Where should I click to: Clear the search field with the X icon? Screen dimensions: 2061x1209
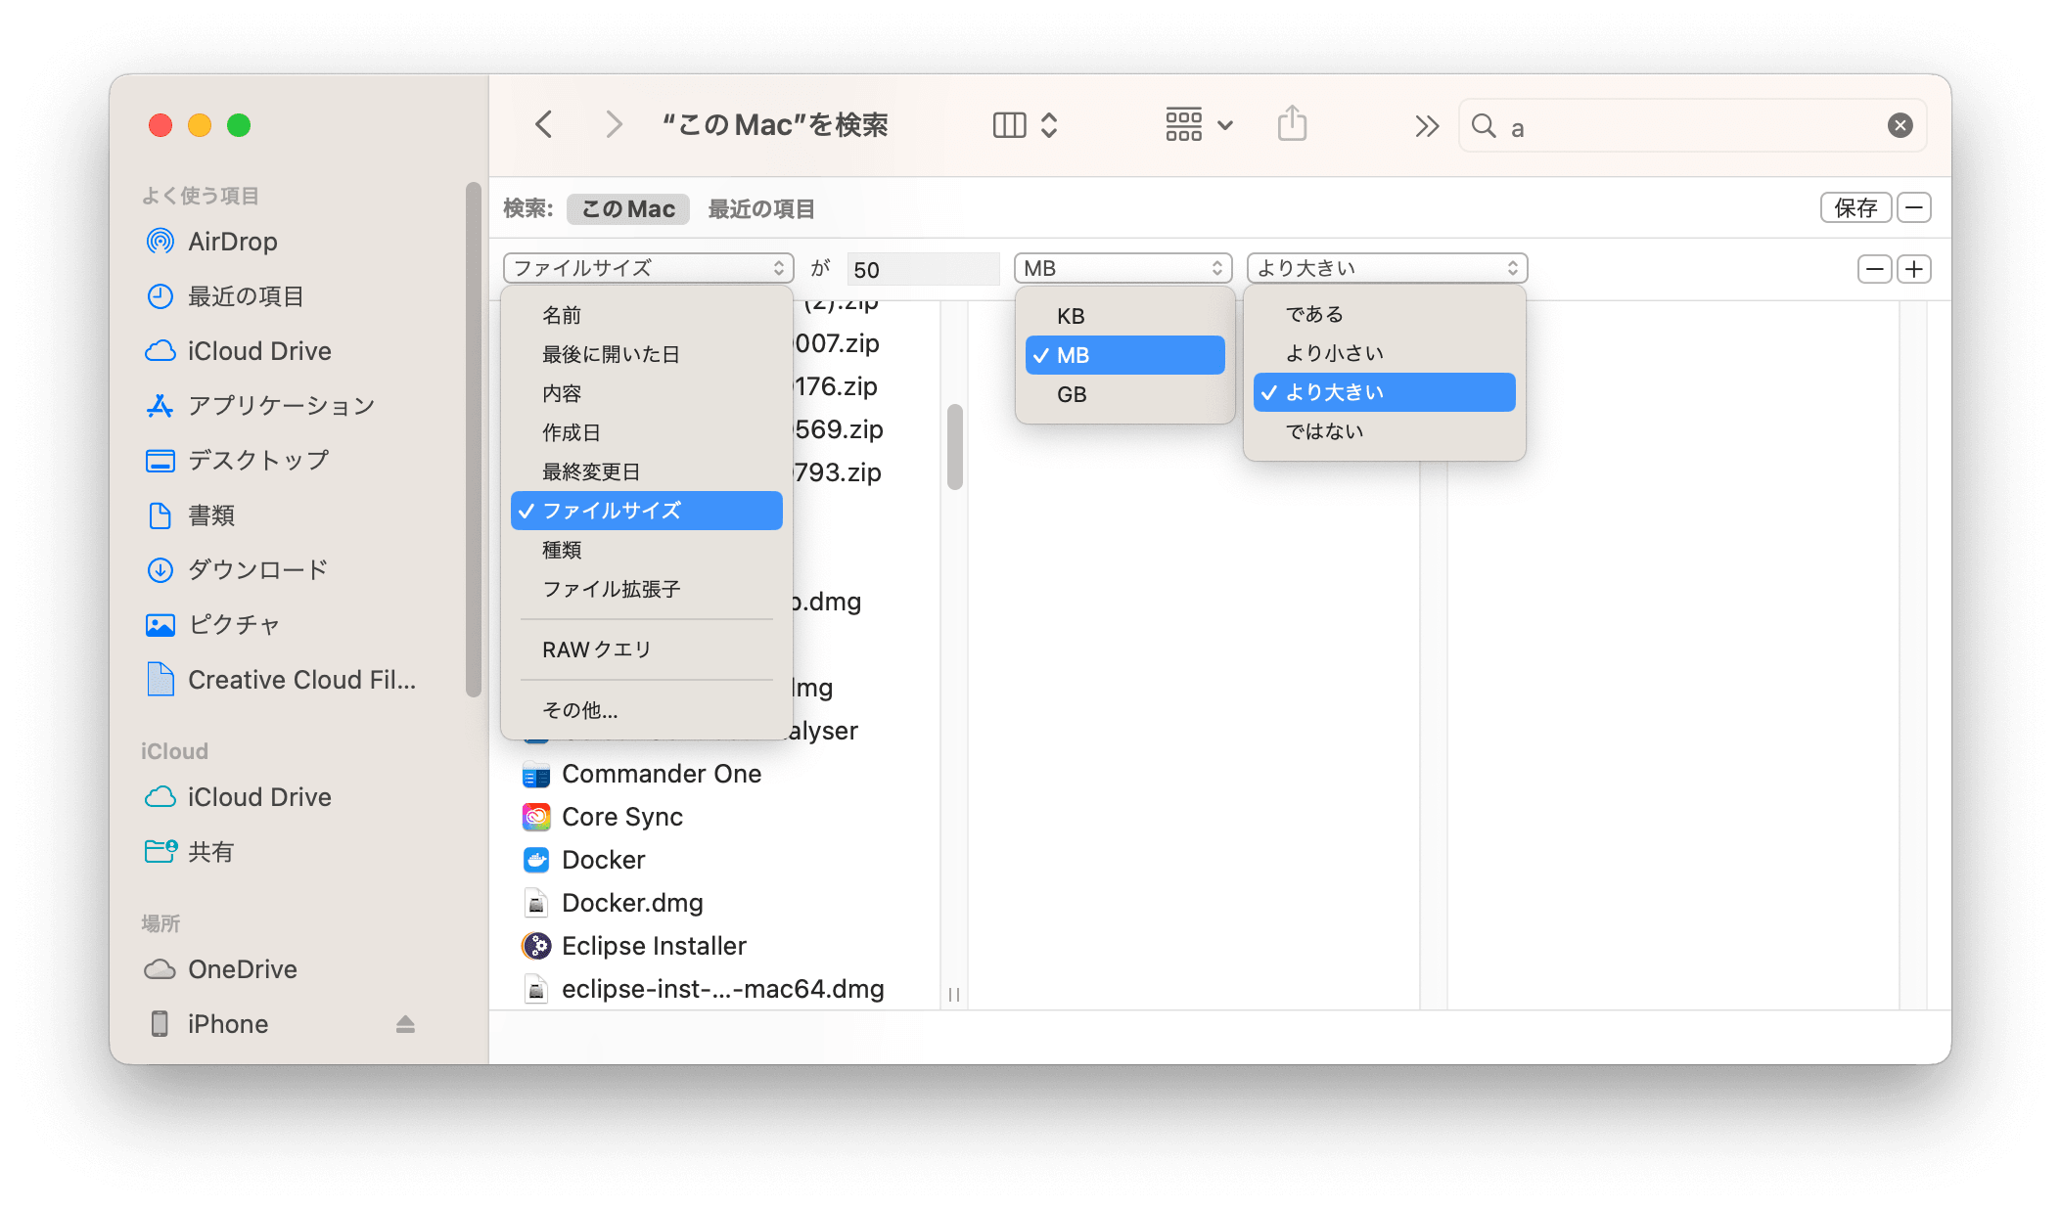pyautogui.click(x=1900, y=125)
